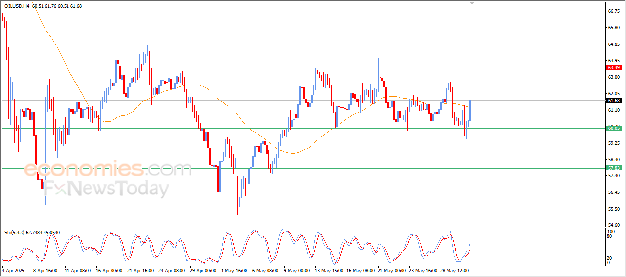The height and width of the screenshot is (277, 626).
Task: Click the 1 May 16:00 time label
Action: pos(234,270)
